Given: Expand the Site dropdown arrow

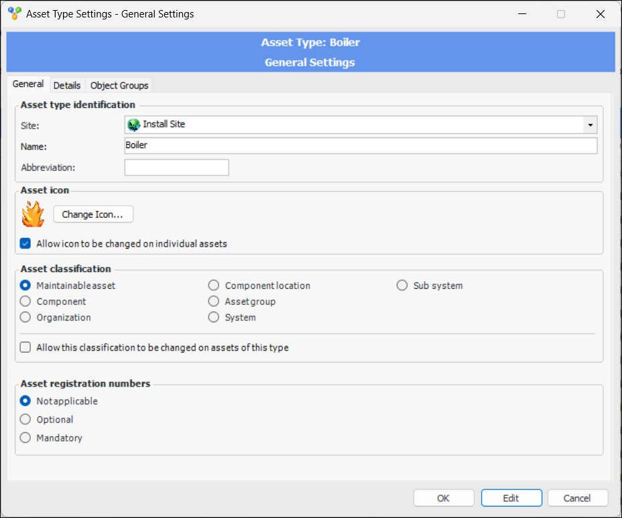Looking at the screenshot, I should [590, 125].
